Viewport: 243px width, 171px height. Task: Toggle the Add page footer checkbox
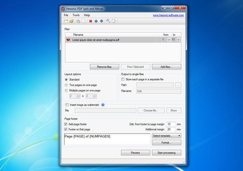(x=66, y=124)
